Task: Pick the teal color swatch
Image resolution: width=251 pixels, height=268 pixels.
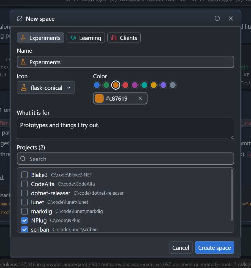Action: coord(144,85)
